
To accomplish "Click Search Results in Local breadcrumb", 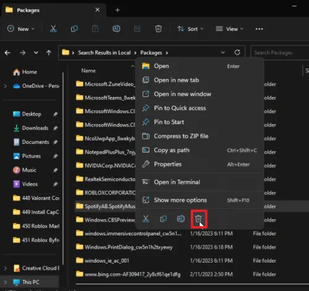I will [104, 53].
